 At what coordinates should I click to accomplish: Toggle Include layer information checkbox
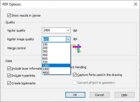[9, 69]
